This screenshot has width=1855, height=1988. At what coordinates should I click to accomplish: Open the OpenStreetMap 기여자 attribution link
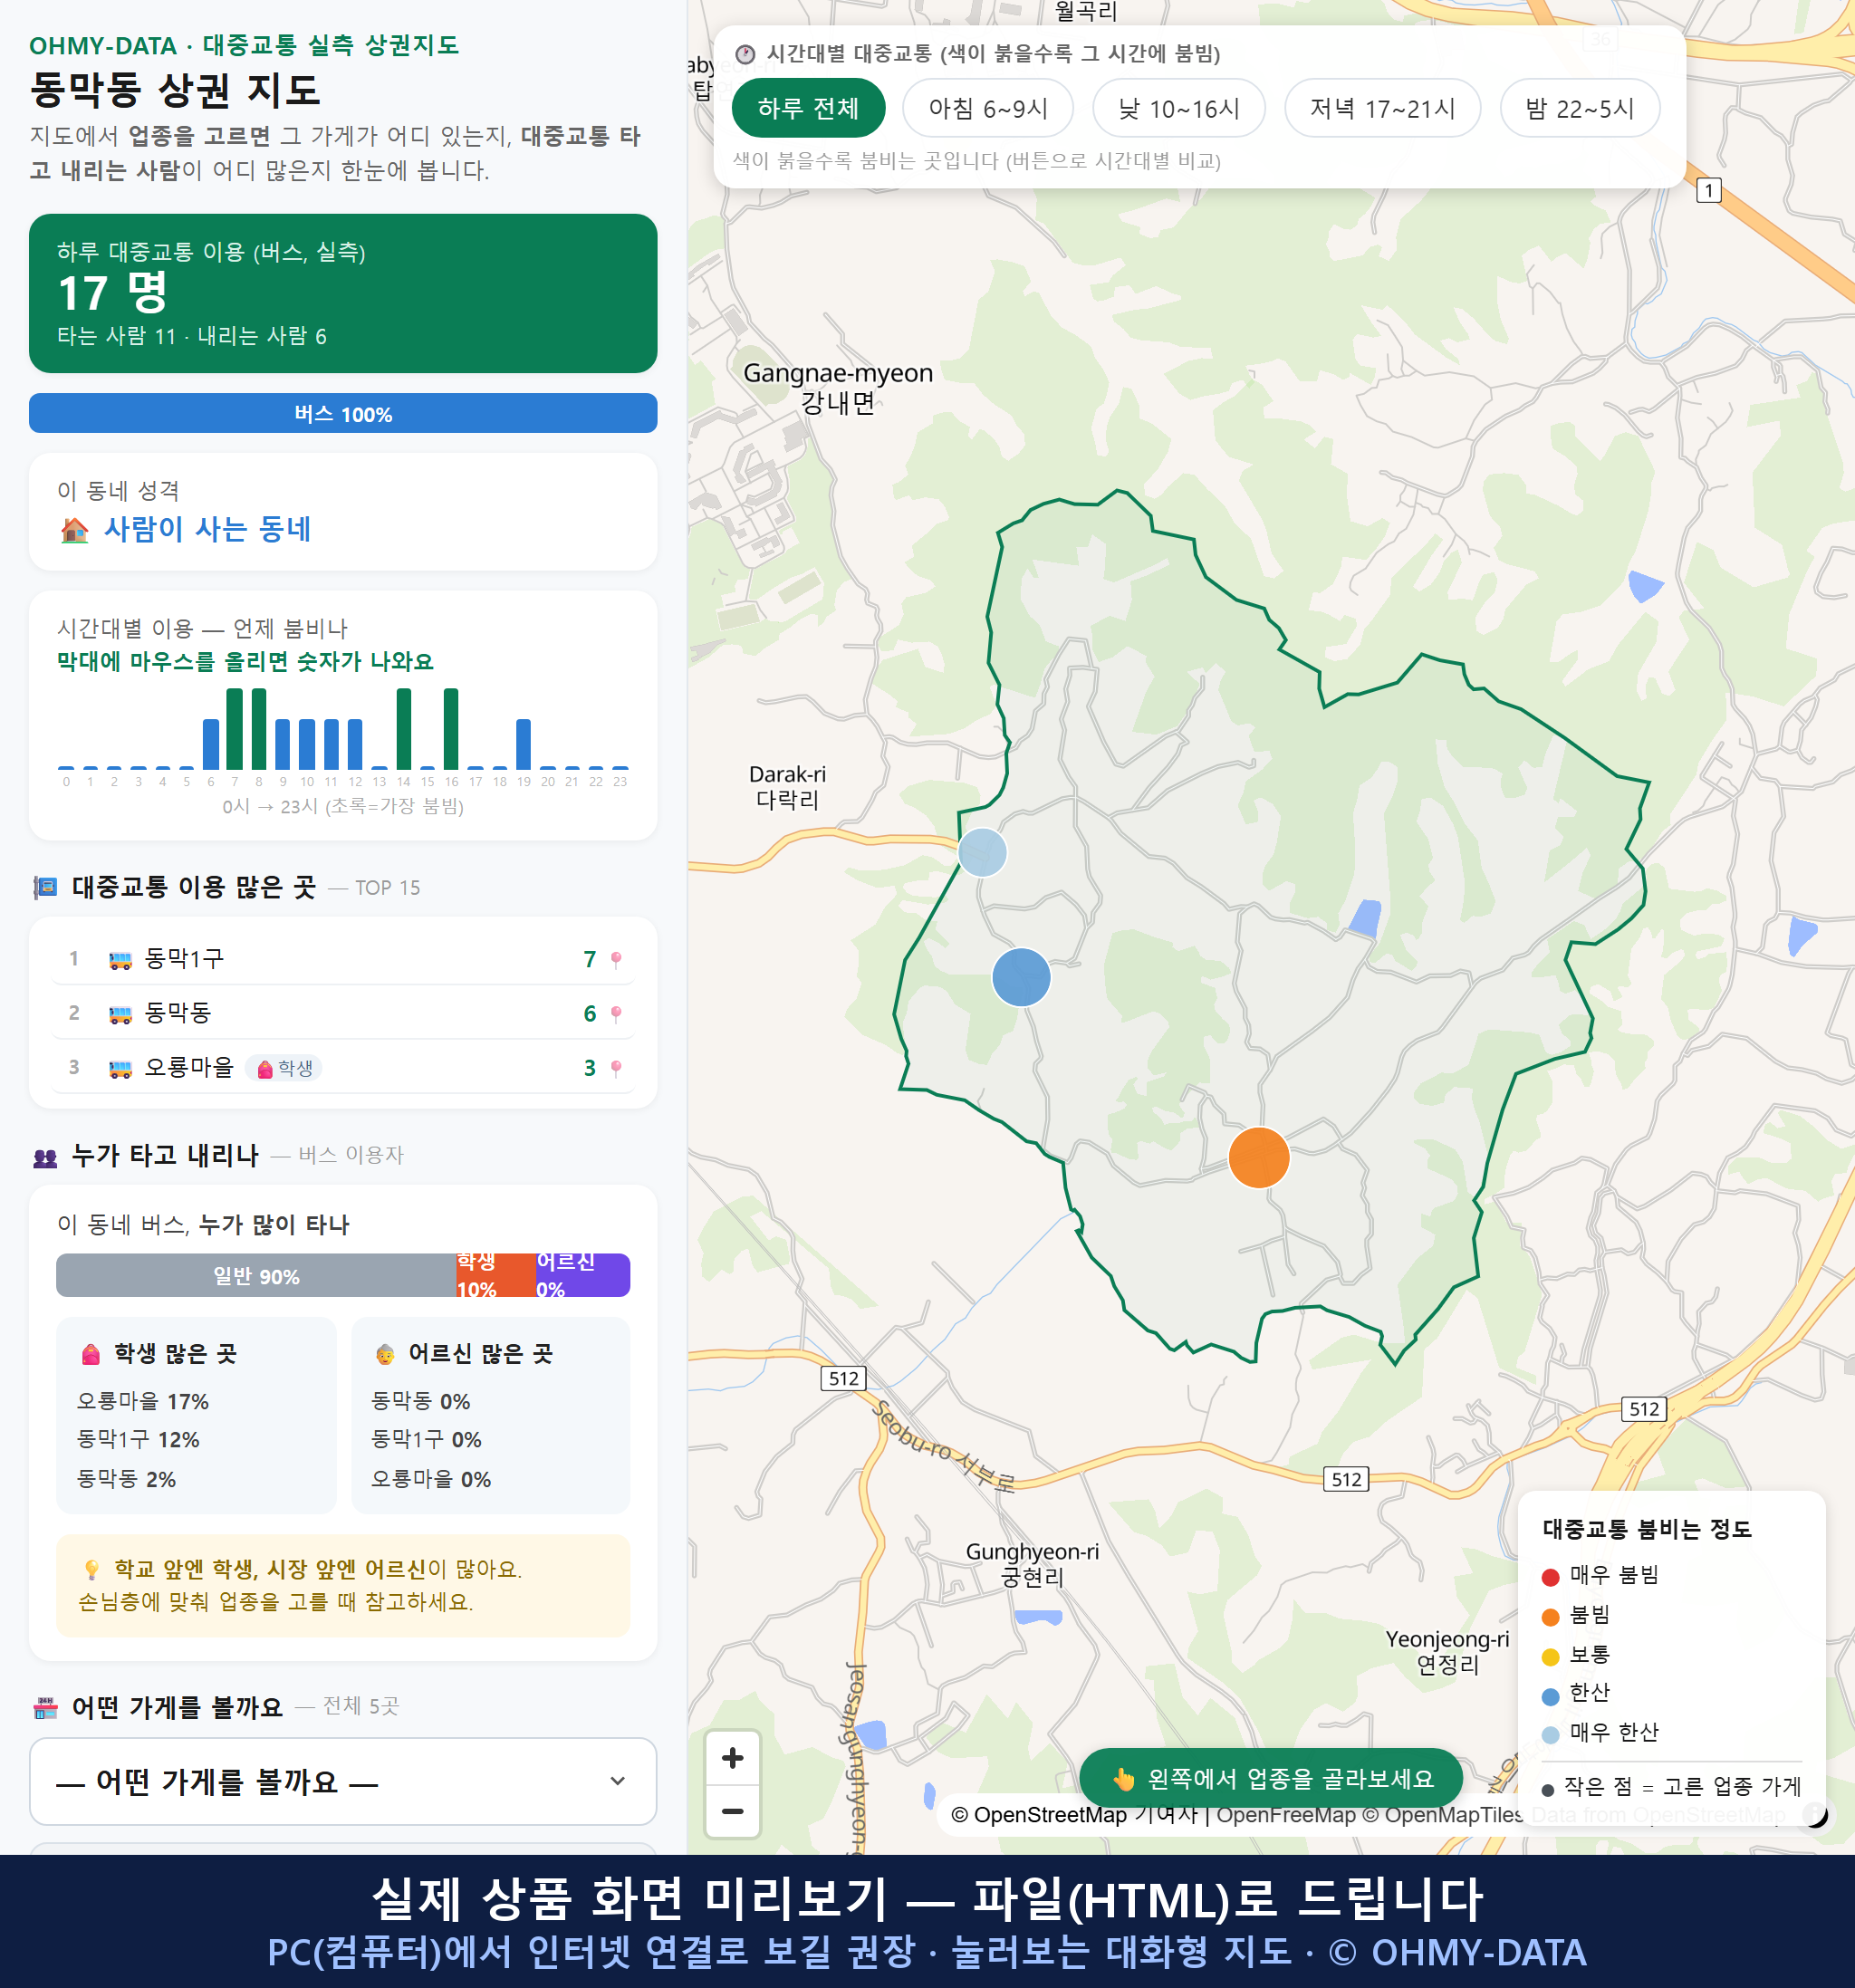click(x=1074, y=1815)
